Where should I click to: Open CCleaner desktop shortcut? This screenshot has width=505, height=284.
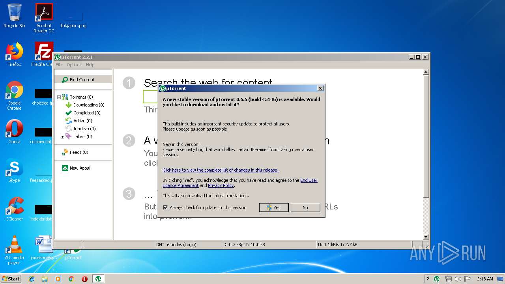pyautogui.click(x=14, y=209)
